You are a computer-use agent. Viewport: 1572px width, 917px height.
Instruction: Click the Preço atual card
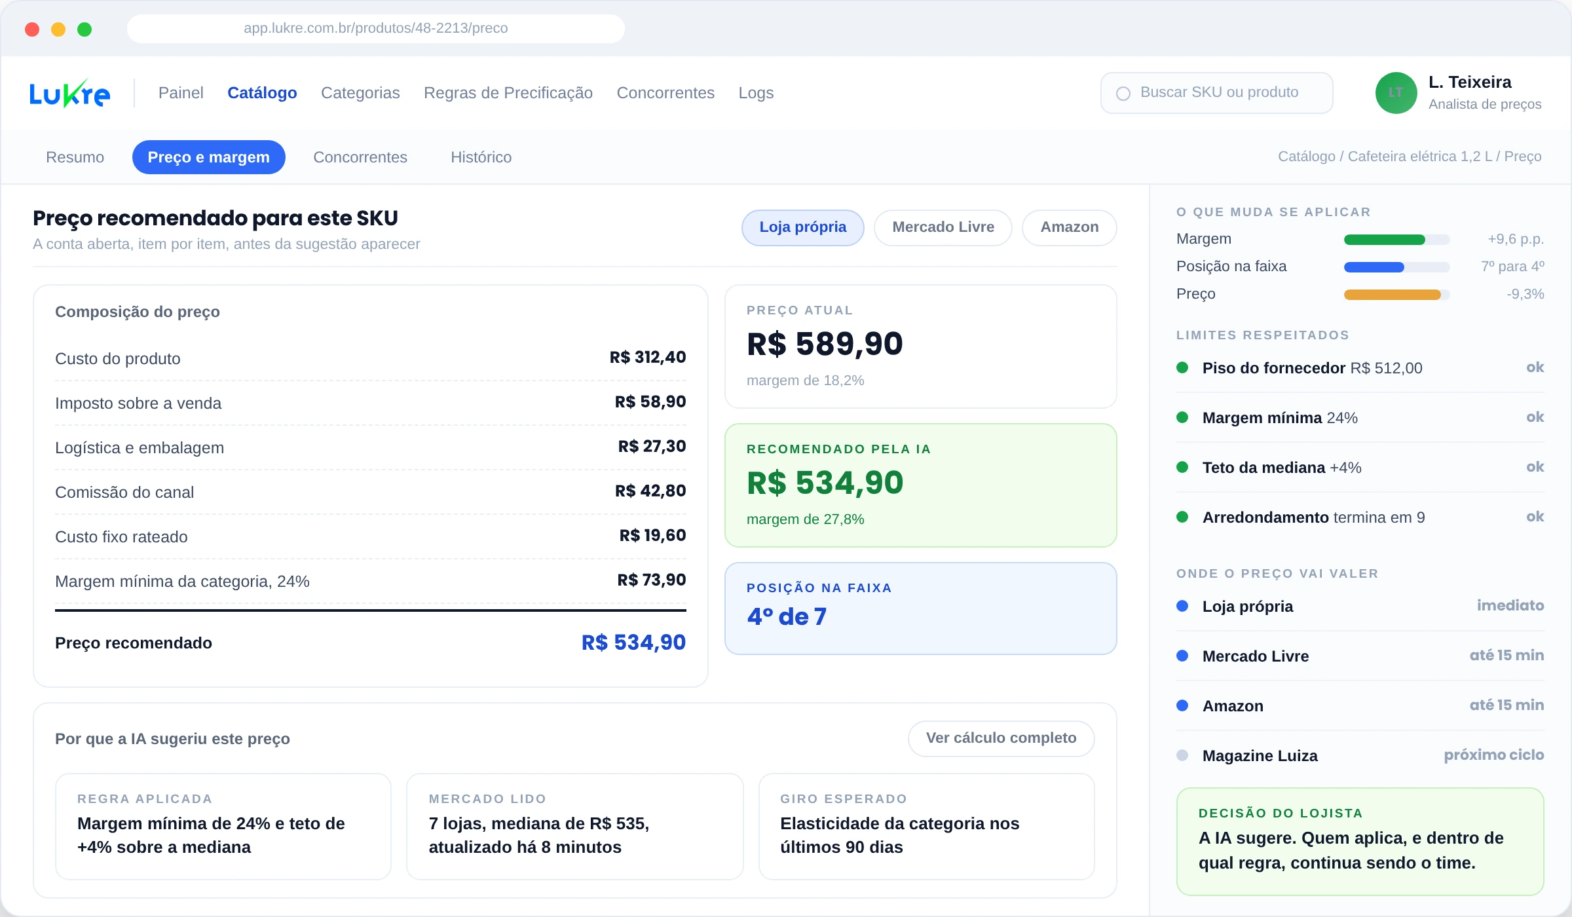click(x=921, y=346)
